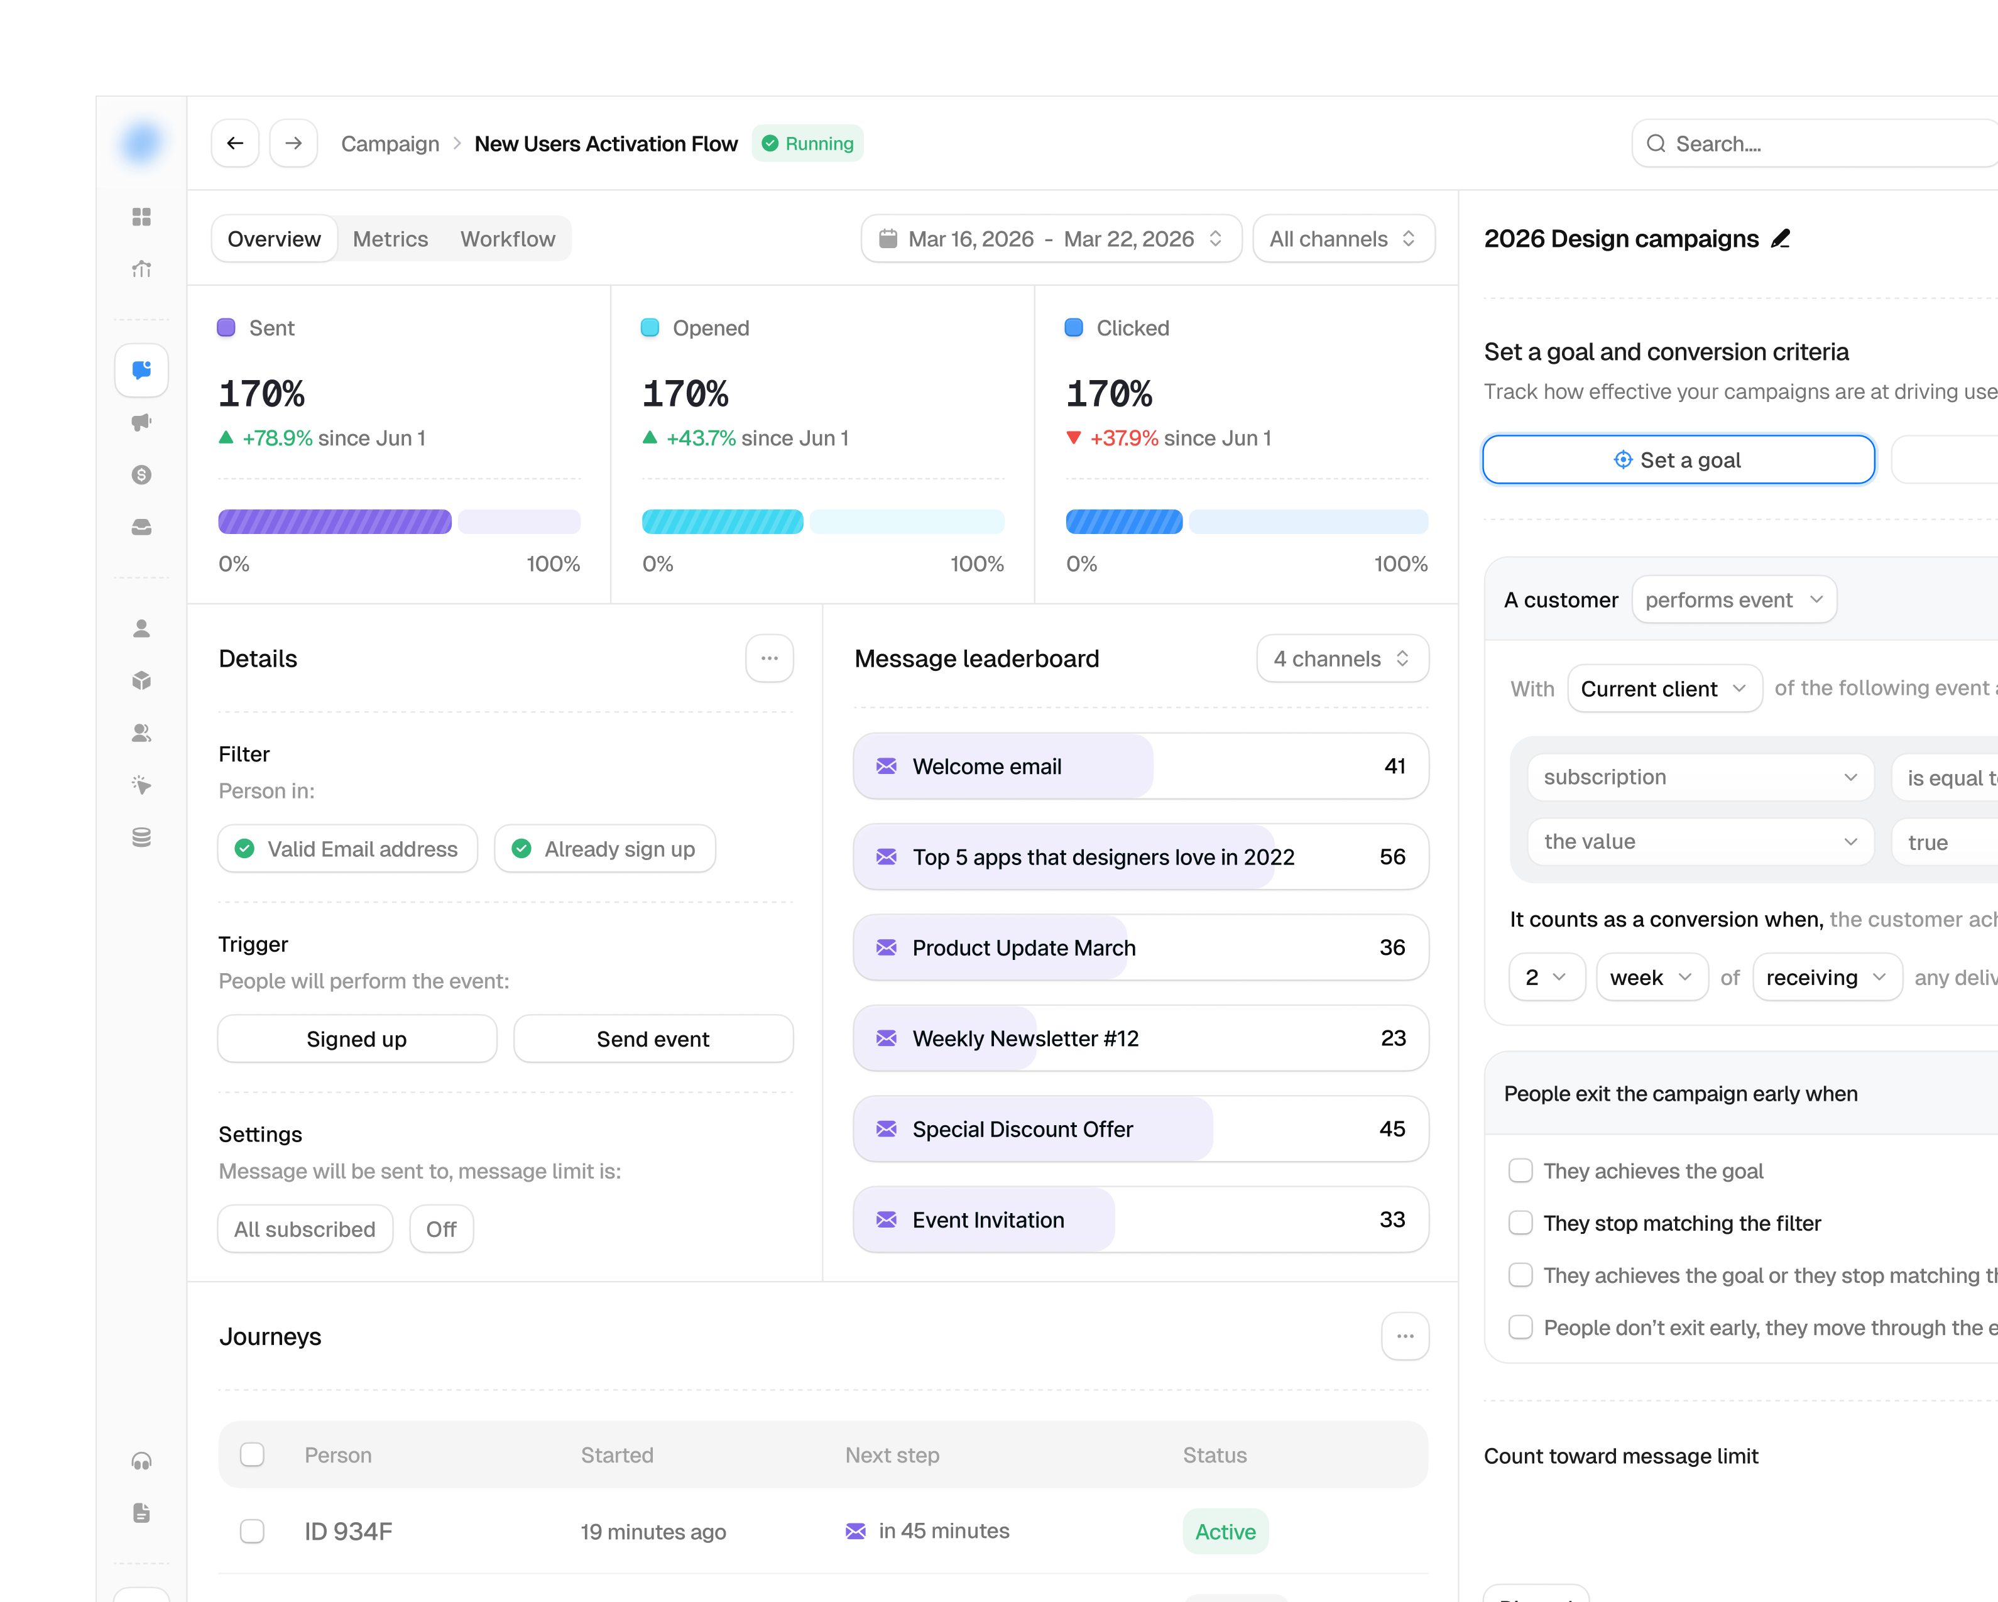Click the Set a goal button
This screenshot has width=1998, height=1602.
1678,460
